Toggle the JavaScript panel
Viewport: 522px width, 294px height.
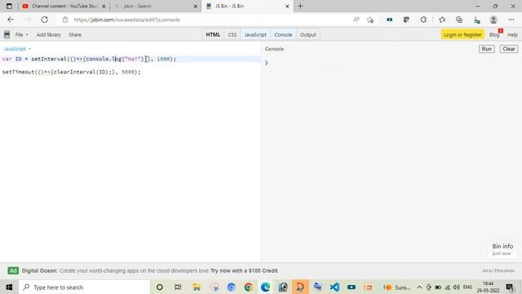(255, 34)
